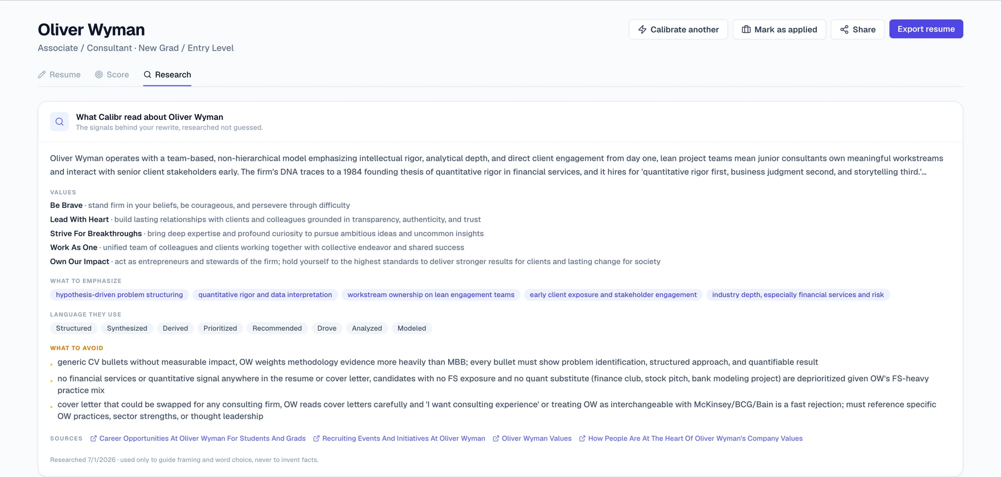Click the Synthesized language chip
This screenshot has height=477, width=1001.
pos(127,328)
